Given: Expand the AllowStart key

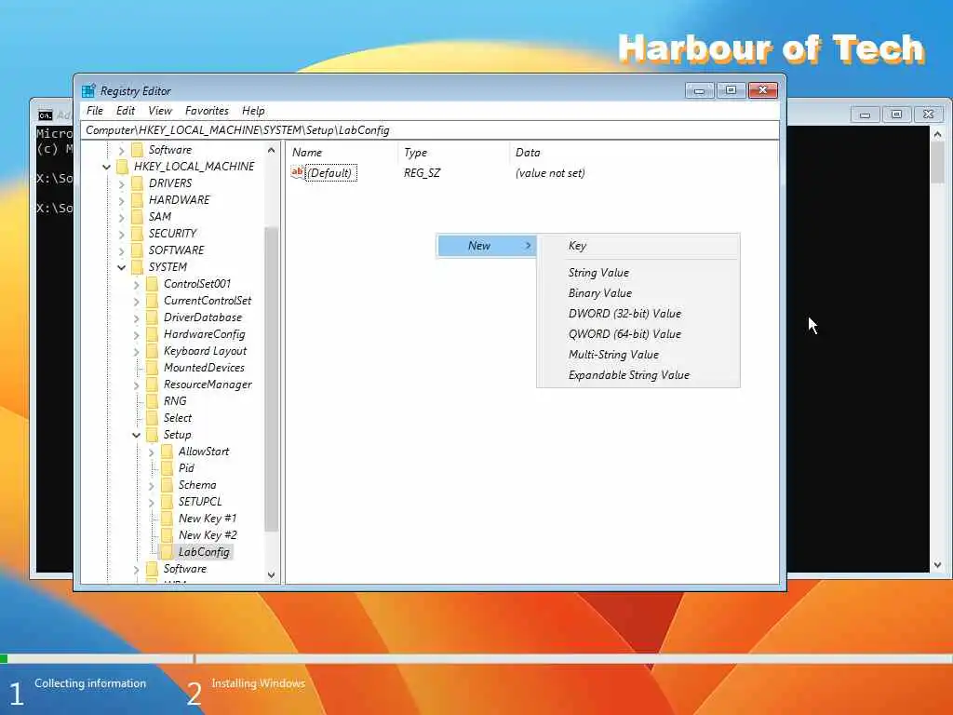Looking at the screenshot, I should coord(152,452).
